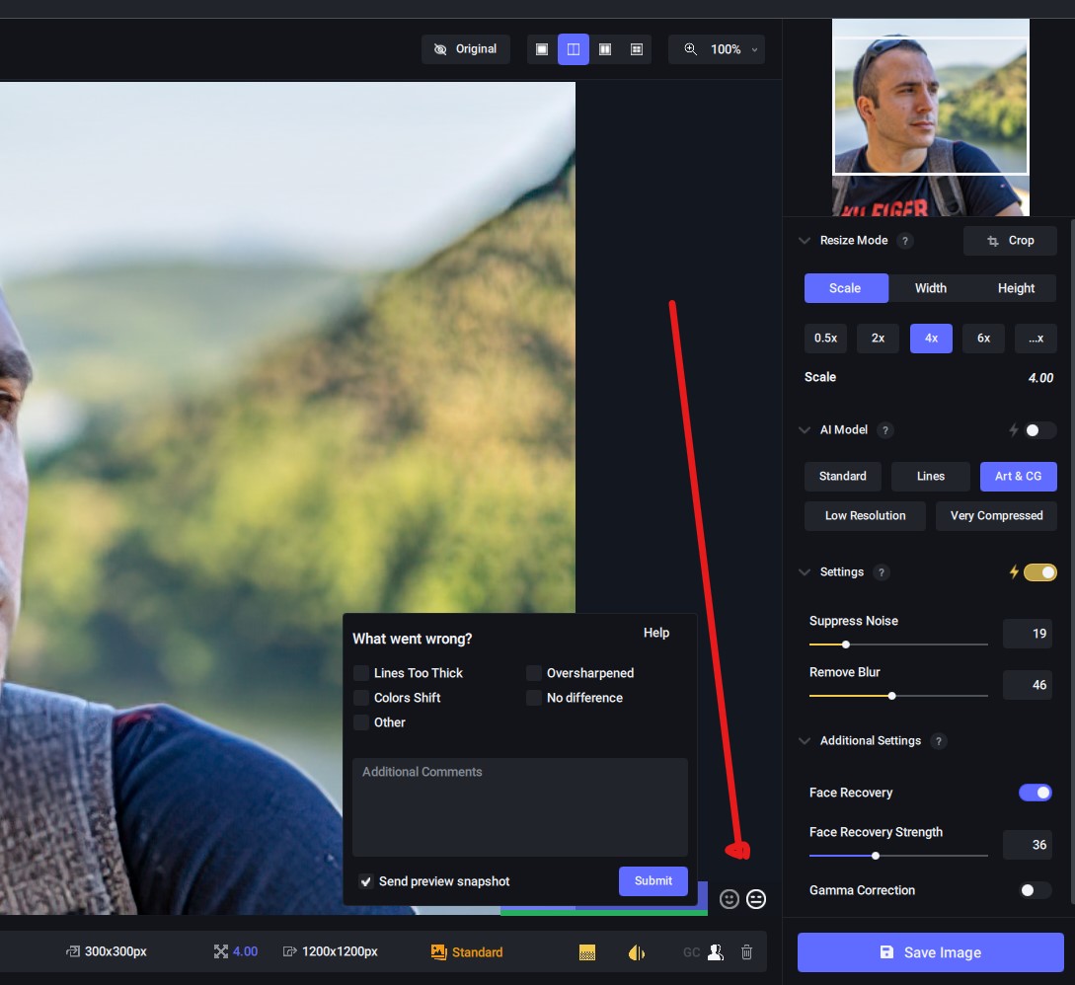Screen dimensions: 1075x985
Task: Click the face recovery person icon
Action: (x=716, y=952)
